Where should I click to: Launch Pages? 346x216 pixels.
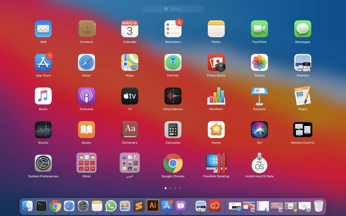click(x=303, y=96)
